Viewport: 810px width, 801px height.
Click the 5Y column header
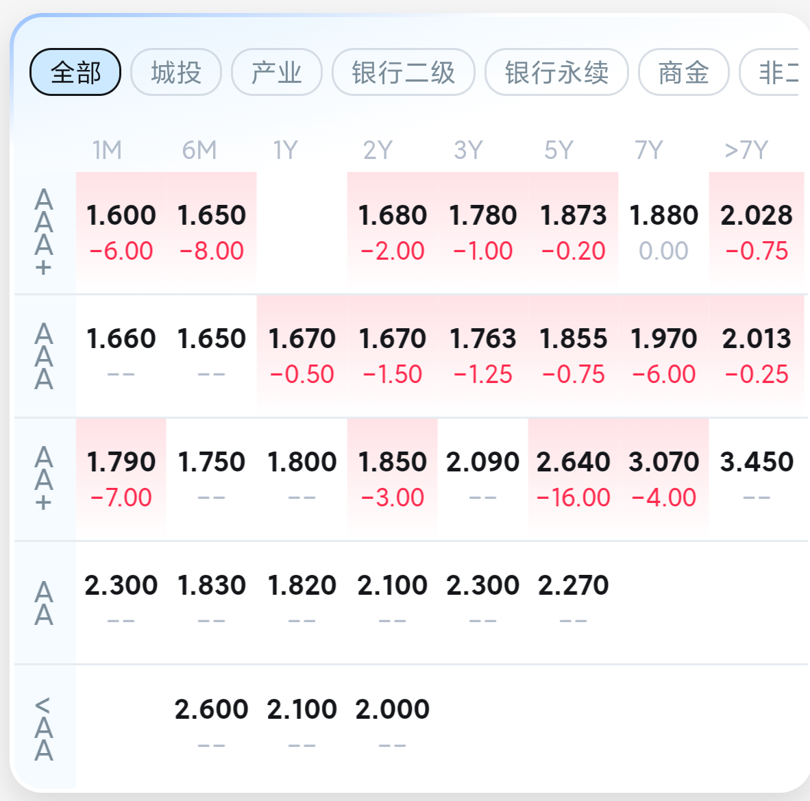click(559, 150)
